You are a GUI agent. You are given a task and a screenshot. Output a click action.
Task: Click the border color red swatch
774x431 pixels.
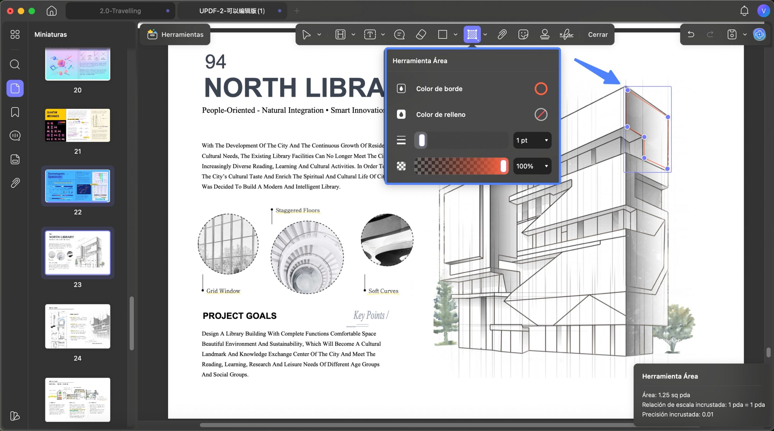[541, 89]
